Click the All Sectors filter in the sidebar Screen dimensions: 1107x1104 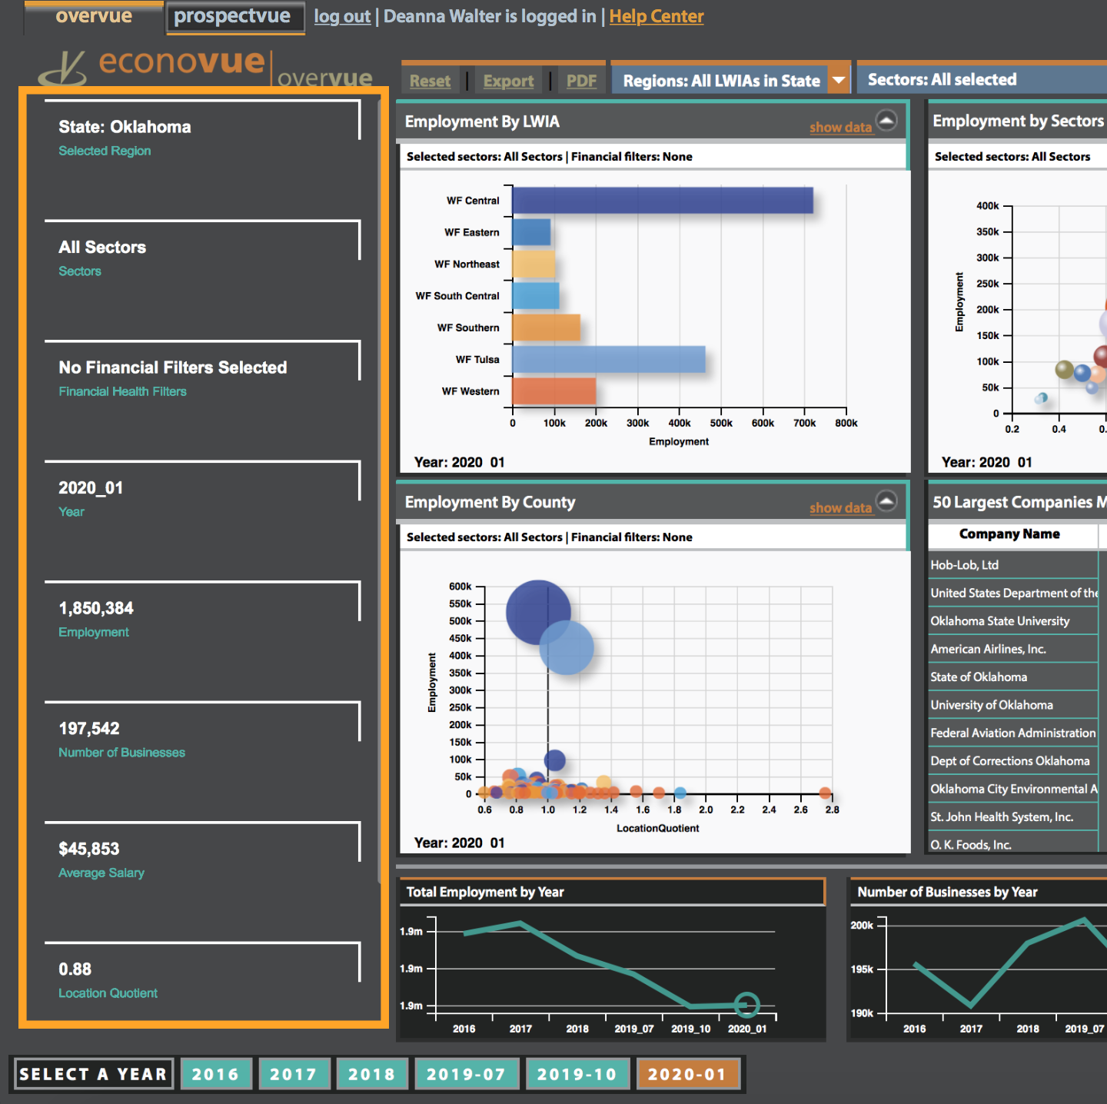pos(102,247)
